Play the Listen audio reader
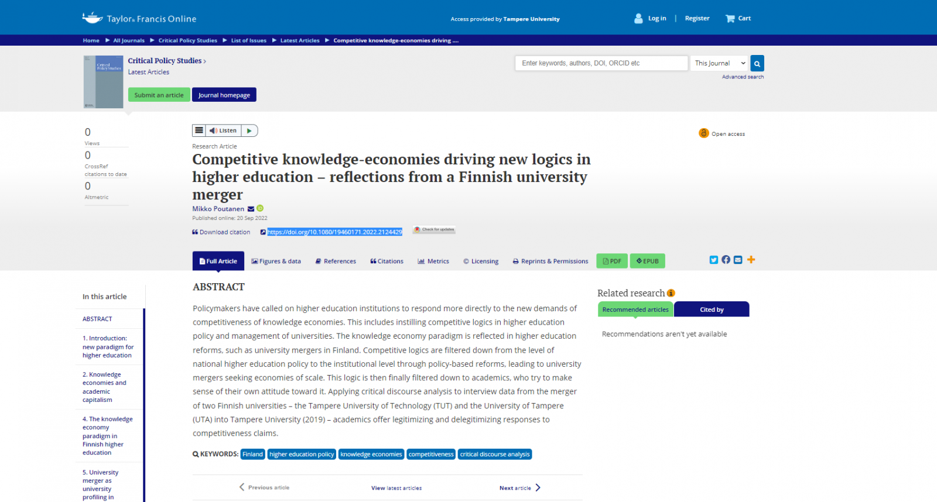The height and width of the screenshot is (502, 937). point(249,130)
